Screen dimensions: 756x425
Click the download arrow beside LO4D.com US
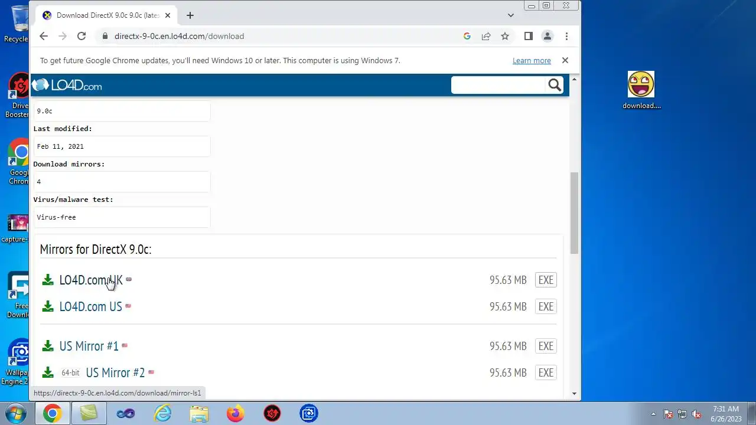click(48, 306)
